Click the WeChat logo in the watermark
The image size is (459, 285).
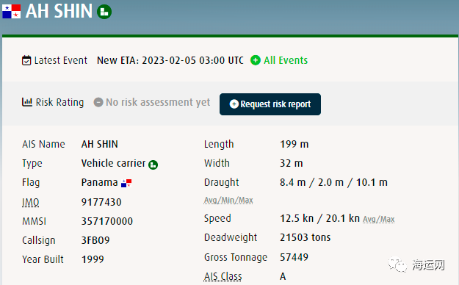pyautogui.click(x=397, y=264)
